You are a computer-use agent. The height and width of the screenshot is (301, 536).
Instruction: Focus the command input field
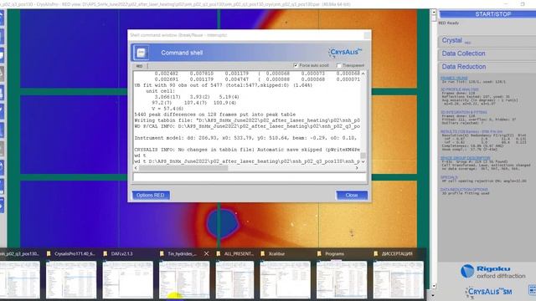pos(250,176)
